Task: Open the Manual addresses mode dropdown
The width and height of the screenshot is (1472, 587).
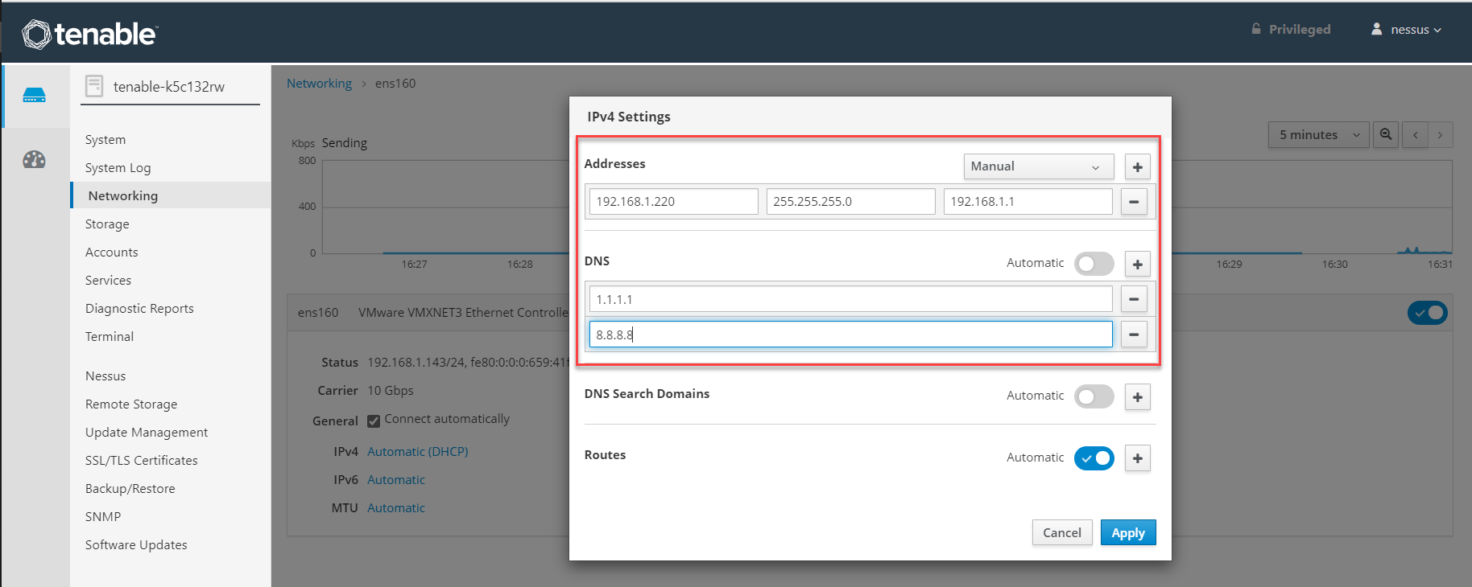Action: [1039, 166]
